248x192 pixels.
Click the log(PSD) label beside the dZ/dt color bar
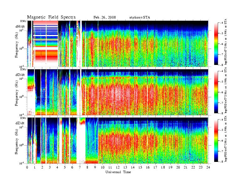point(226,139)
